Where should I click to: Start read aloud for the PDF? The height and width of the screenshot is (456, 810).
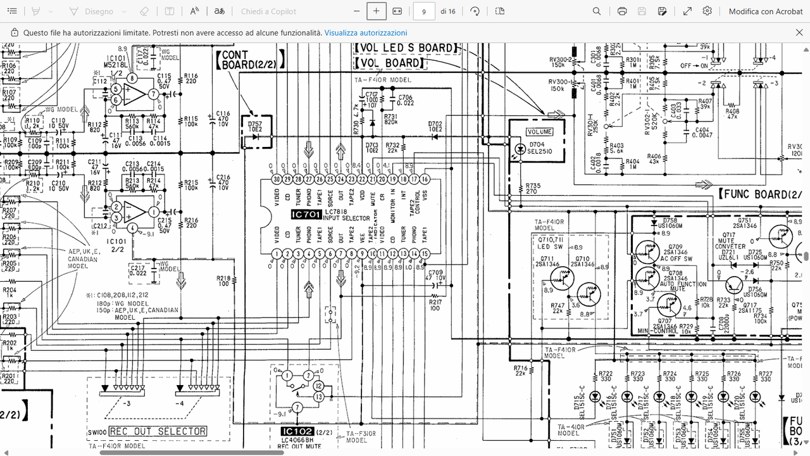tap(194, 11)
